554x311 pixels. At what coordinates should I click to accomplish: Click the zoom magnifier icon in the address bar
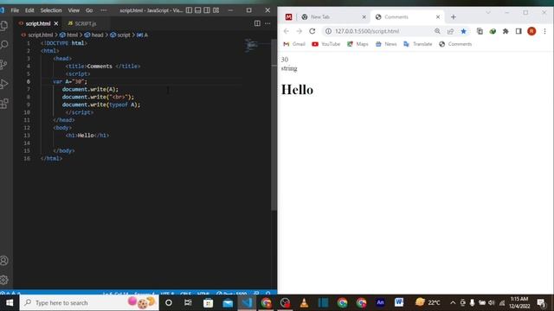pyautogui.click(x=437, y=31)
